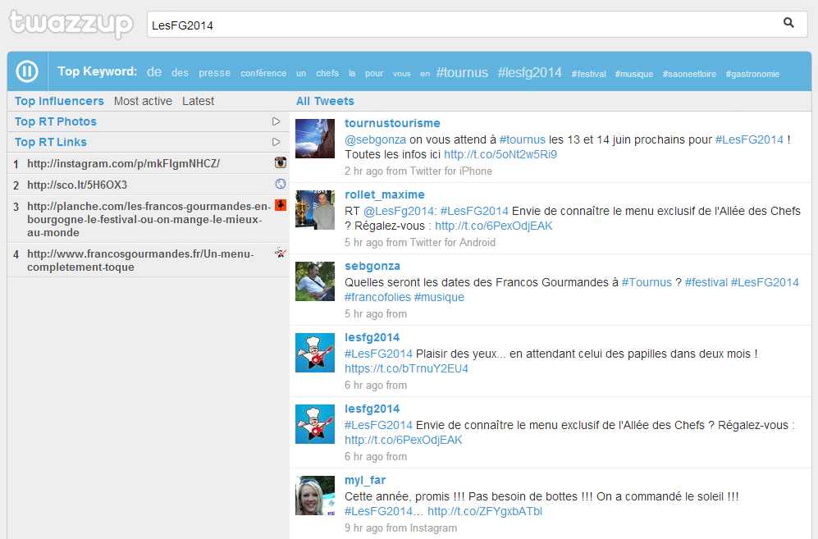Switch to Latest tab
Viewport: 818px width, 539px height.
pos(199,101)
